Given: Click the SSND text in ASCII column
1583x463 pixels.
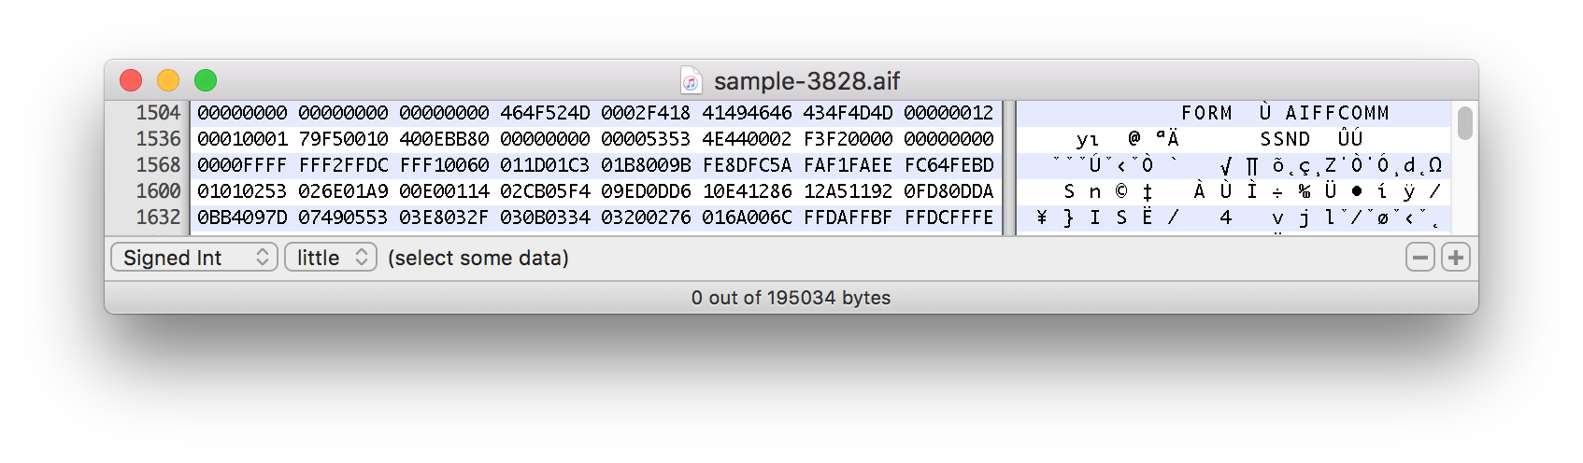Looking at the screenshot, I should pyautogui.click(x=1285, y=139).
